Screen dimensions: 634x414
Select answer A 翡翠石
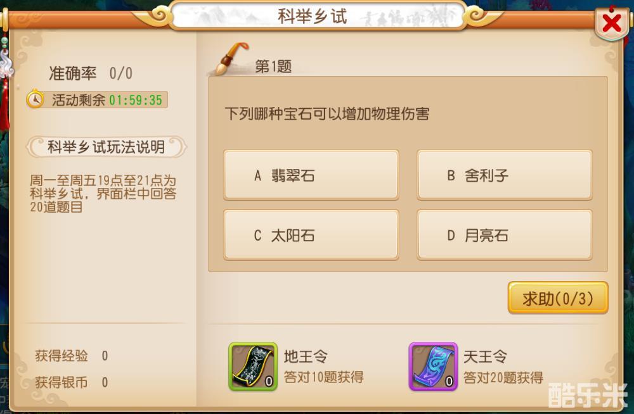point(311,175)
